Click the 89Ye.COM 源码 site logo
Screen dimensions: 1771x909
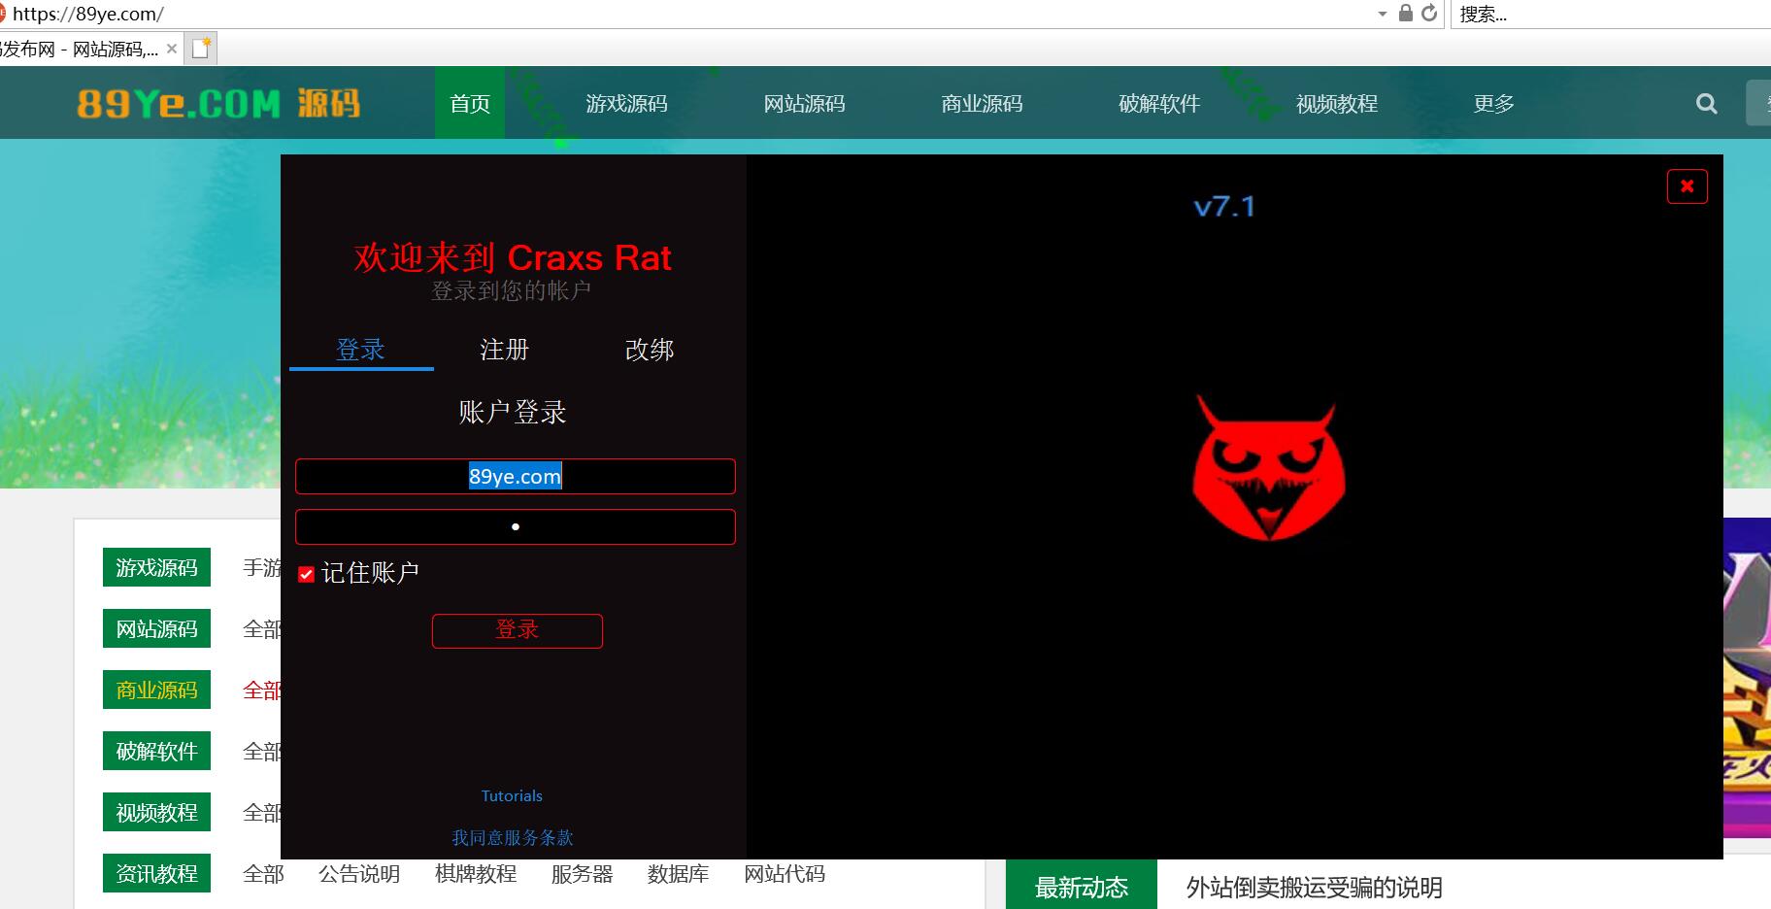click(218, 103)
